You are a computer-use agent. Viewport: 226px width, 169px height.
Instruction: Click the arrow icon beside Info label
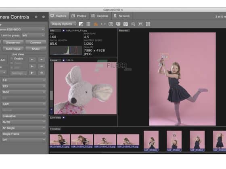pyautogui.click(x=63, y=31)
